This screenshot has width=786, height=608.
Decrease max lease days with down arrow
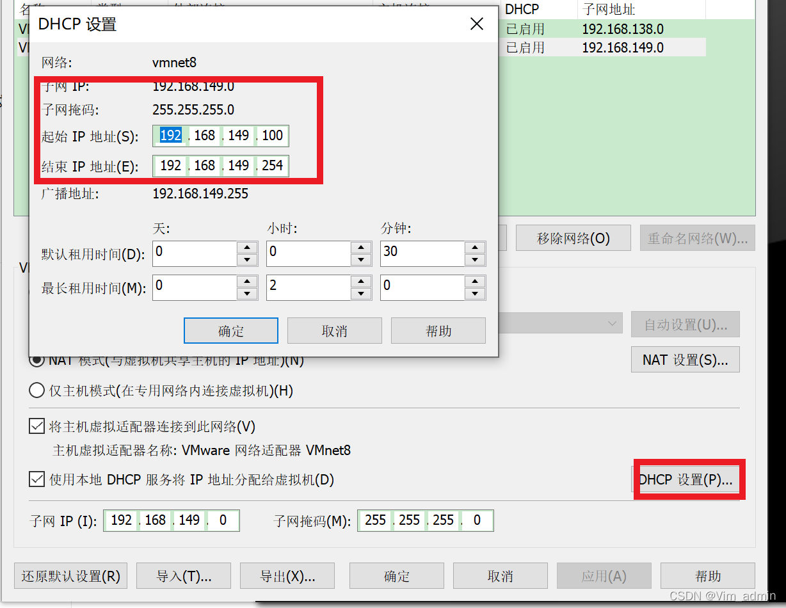pos(247,293)
